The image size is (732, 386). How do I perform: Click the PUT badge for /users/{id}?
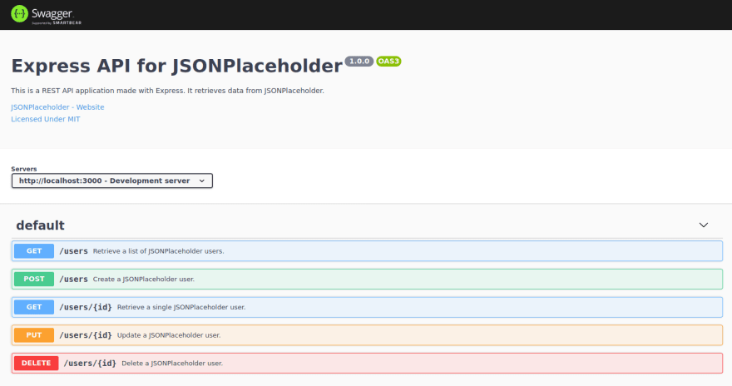click(x=34, y=335)
